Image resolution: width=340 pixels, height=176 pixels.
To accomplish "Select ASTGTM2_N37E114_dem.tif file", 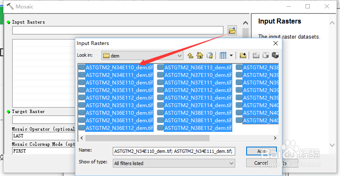I will pyautogui.click(x=198, y=105).
